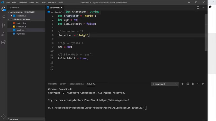216x121 pixels.
Task: Click the https://aka.ms/pscore6 link in terminal
Action: (x=114, y=100)
